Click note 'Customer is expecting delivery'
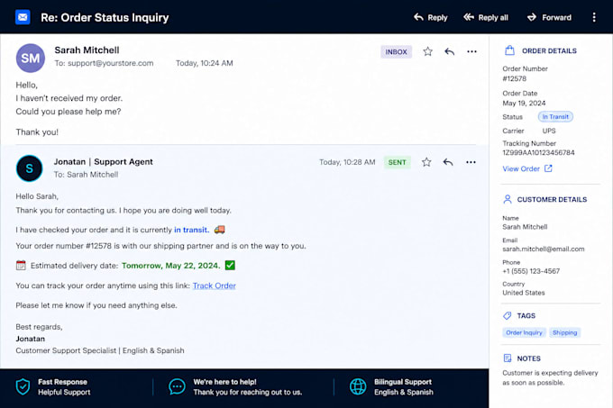This screenshot has height=408, width=613. (550, 373)
